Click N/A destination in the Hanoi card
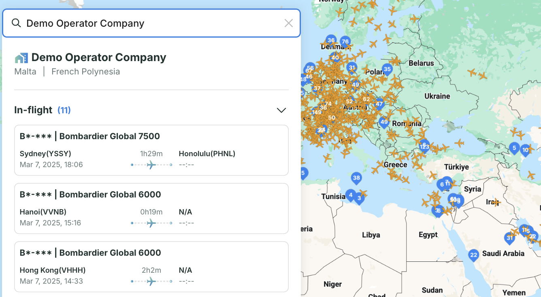This screenshot has height=297, width=541. point(185,212)
